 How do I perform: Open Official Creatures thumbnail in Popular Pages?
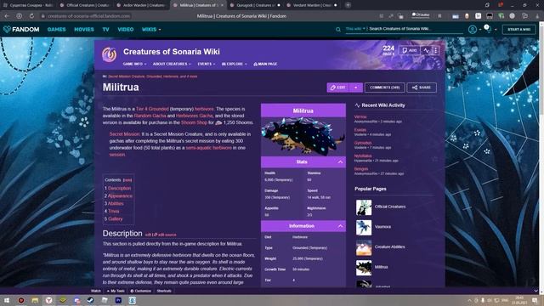pos(364,207)
